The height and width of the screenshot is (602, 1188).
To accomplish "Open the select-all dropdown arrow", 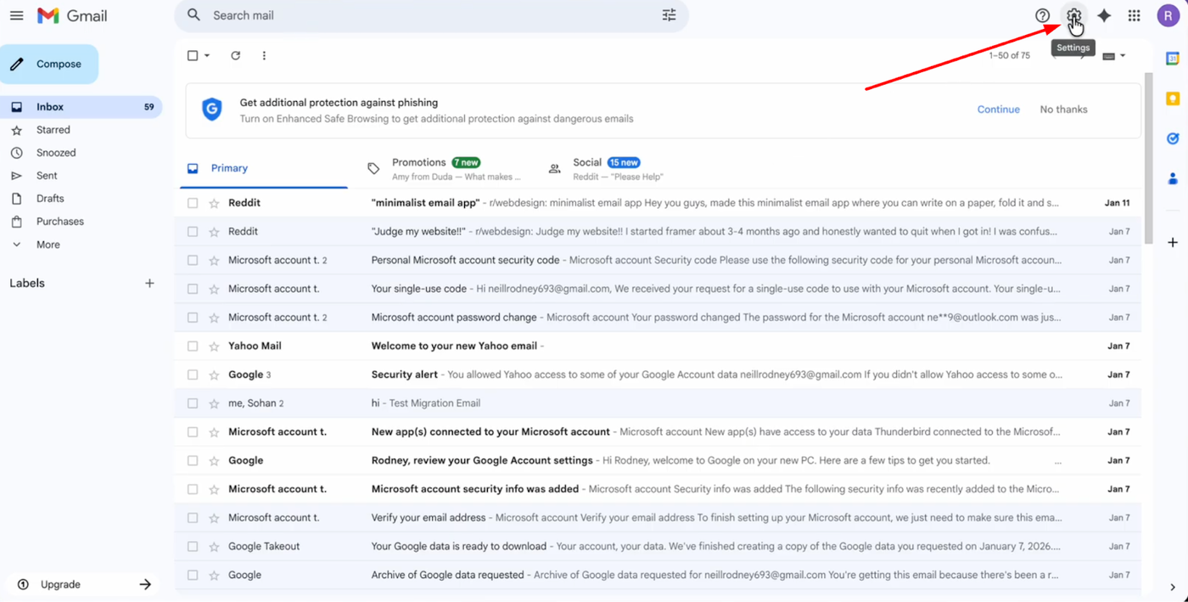I will (x=207, y=56).
